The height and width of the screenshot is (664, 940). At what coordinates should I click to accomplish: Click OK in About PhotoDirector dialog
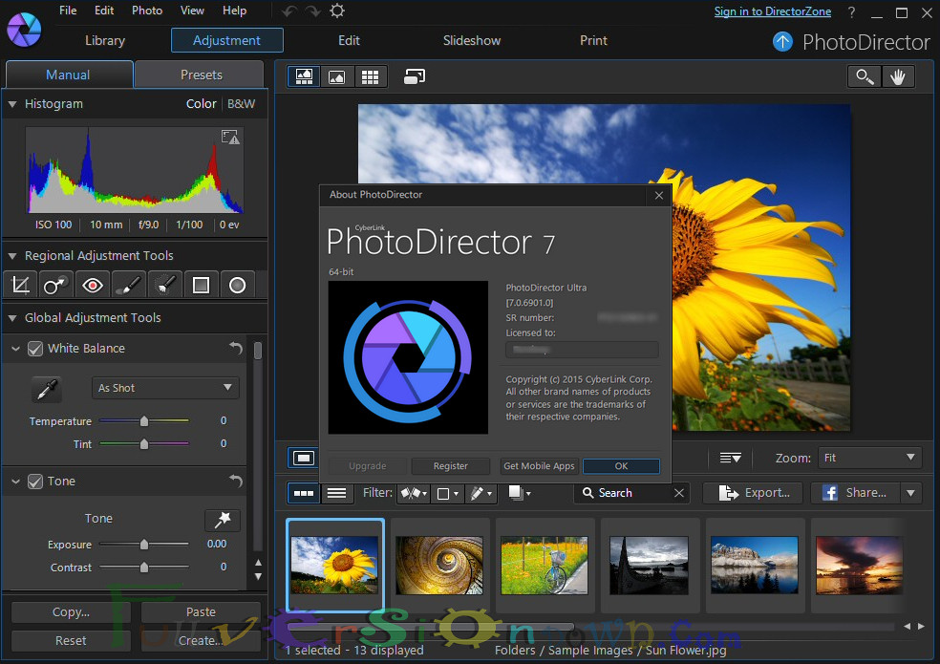(621, 466)
